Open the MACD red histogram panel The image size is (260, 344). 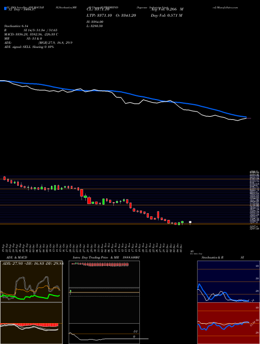pos(31,323)
